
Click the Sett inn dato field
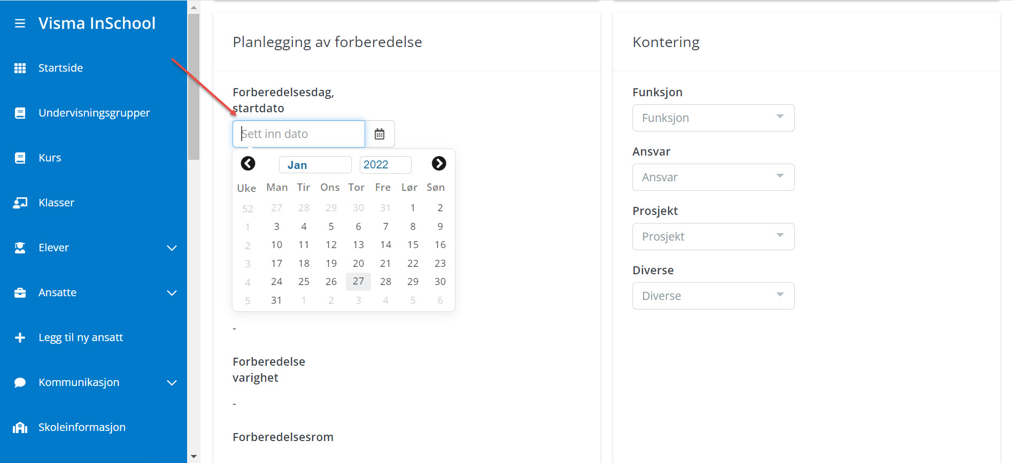click(299, 134)
